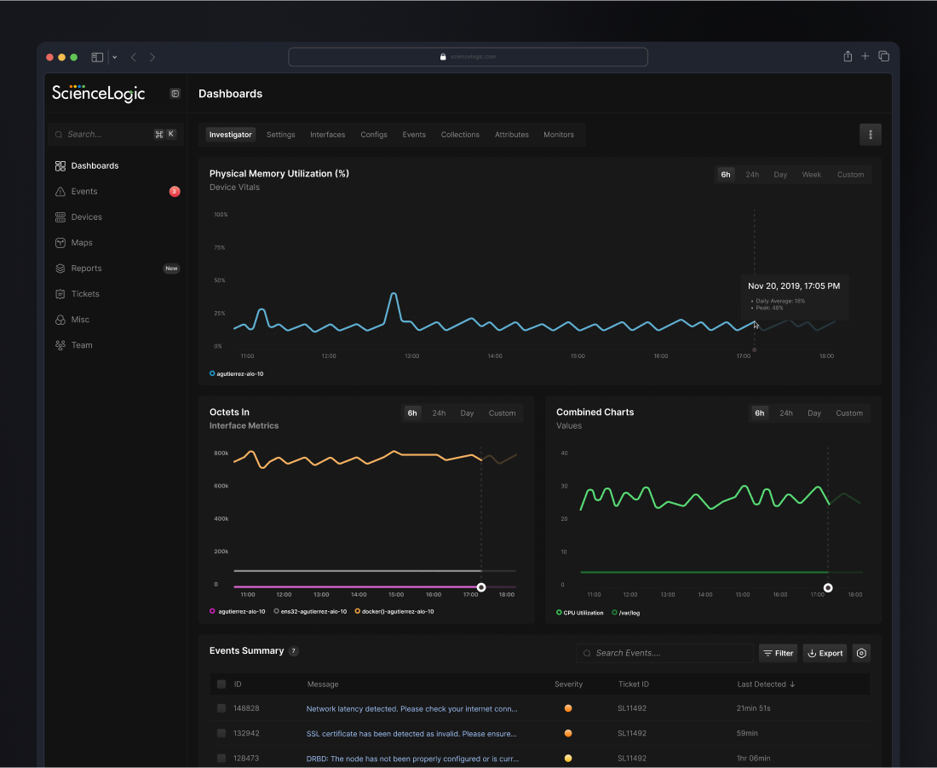Open events table settings gear icon
The image size is (937, 768).
pos(861,653)
